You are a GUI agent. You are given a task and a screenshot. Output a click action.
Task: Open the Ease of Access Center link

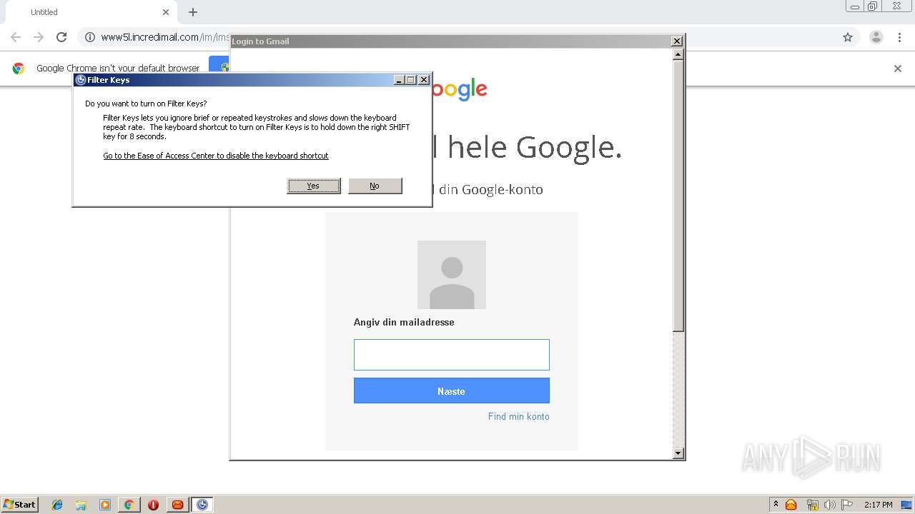[x=216, y=156]
